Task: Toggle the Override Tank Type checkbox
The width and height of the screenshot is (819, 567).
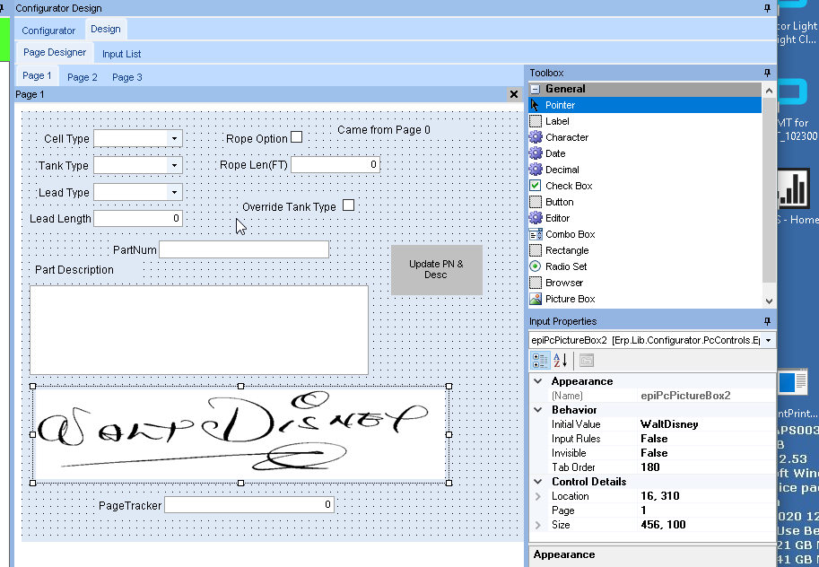Action: coord(349,205)
